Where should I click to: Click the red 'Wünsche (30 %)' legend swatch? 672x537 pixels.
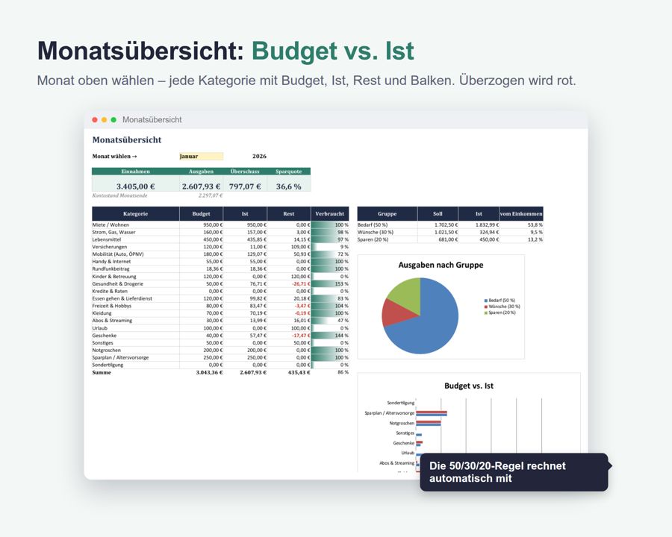486,307
